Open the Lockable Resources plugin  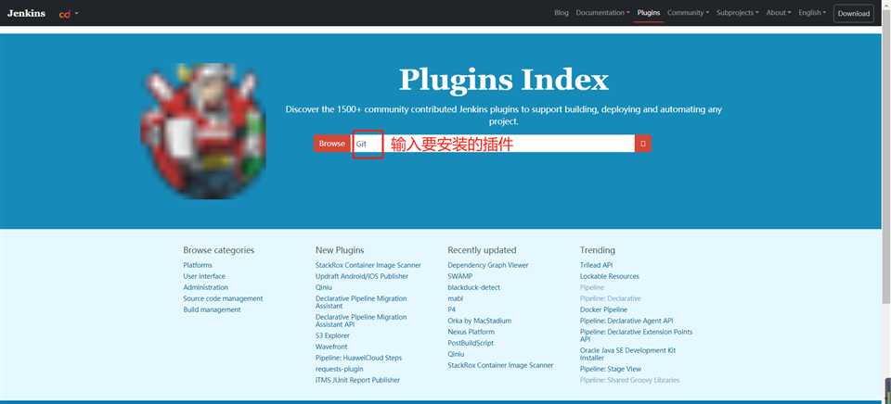click(610, 276)
